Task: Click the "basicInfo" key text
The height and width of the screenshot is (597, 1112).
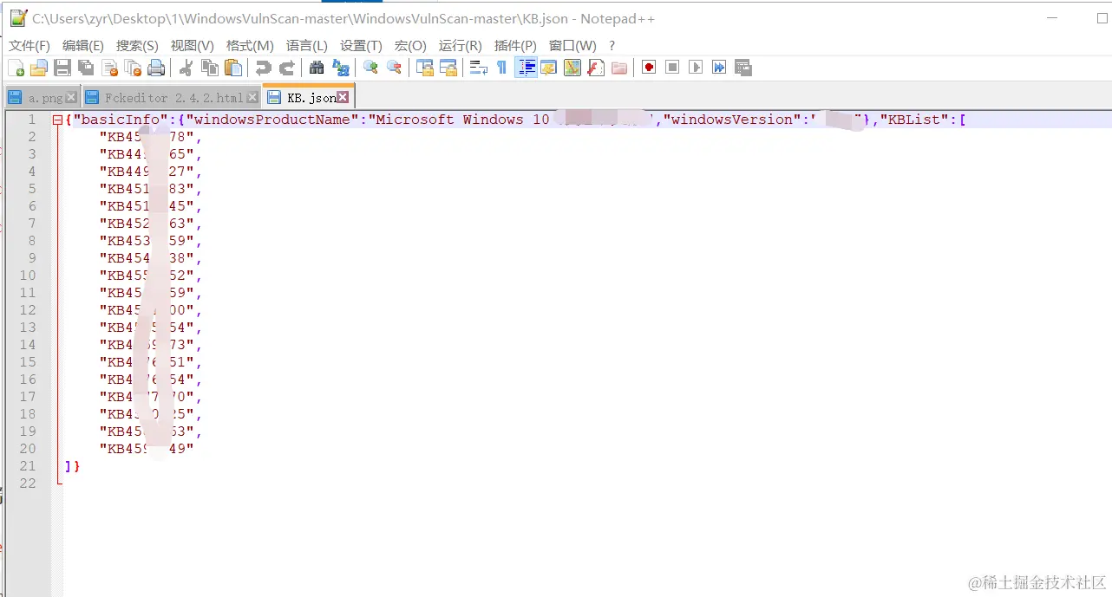Action: pos(120,120)
